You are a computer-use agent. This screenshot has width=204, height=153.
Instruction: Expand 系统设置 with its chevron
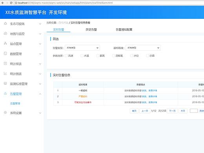pyautogui.click(x=40, y=113)
